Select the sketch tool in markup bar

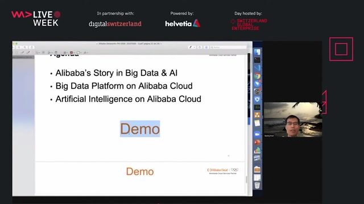click(x=23, y=53)
